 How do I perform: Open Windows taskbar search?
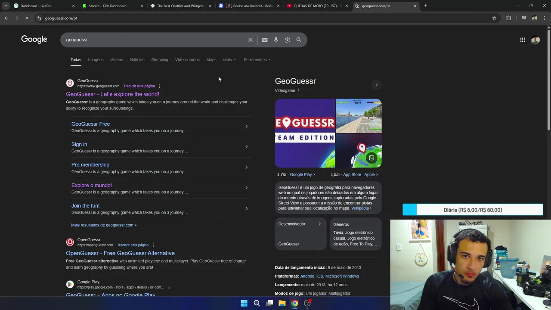(x=257, y=303)
